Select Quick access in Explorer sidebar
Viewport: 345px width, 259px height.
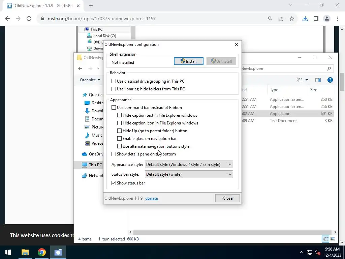[93, 95]
